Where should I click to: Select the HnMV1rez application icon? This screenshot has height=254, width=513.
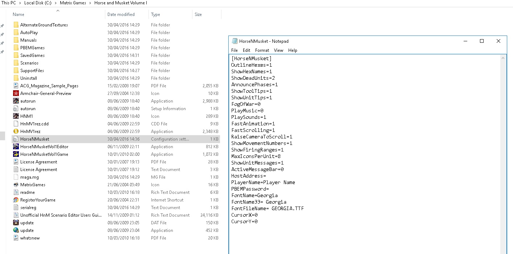click(x=16, y=132)
